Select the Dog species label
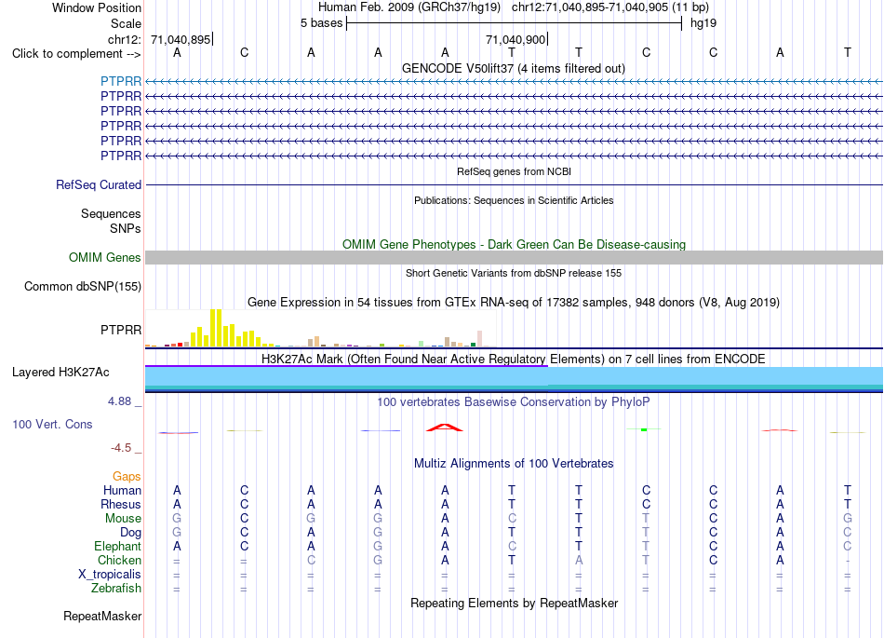The image size is (884, 638). click(130, 532)
